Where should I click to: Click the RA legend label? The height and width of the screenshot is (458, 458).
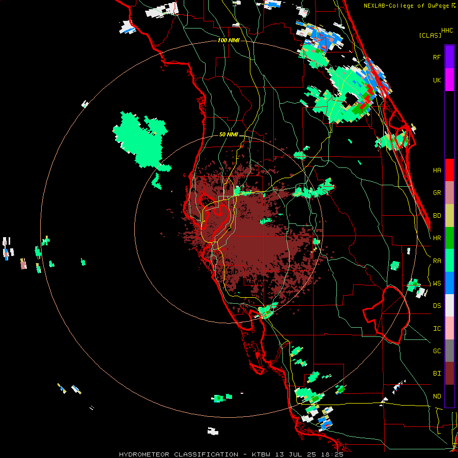pos(437,261)
